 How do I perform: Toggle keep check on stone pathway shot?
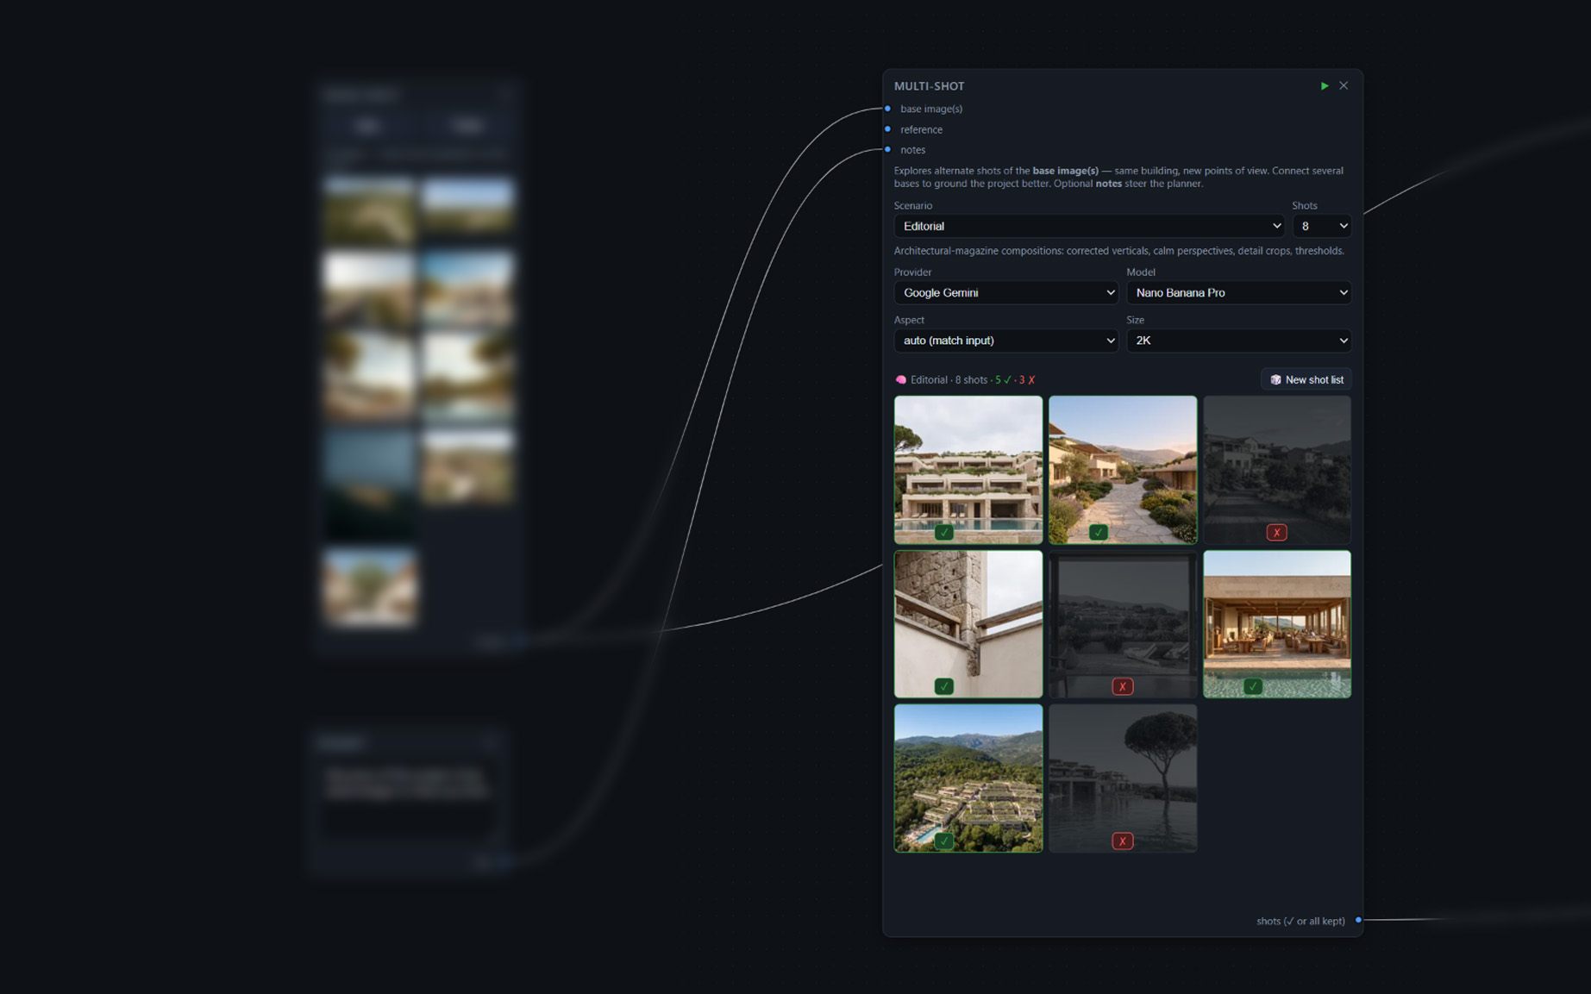1098,533
